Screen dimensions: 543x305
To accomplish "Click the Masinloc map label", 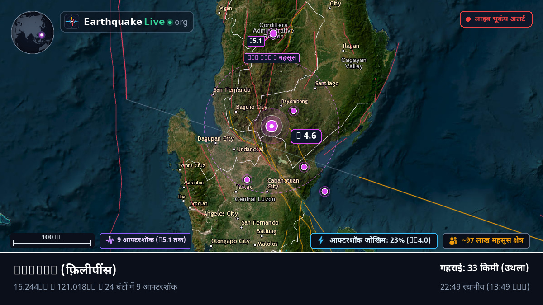I will click(194, 183).
